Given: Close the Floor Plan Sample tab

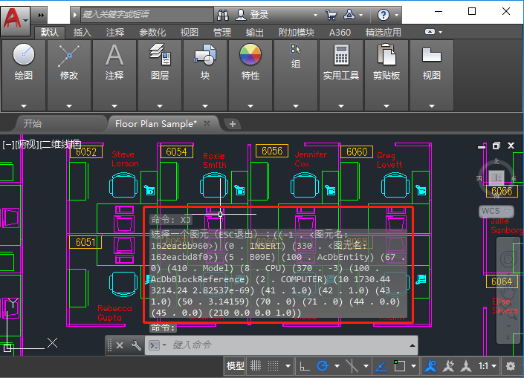Looking at the screenshot, I should point(207,123).
